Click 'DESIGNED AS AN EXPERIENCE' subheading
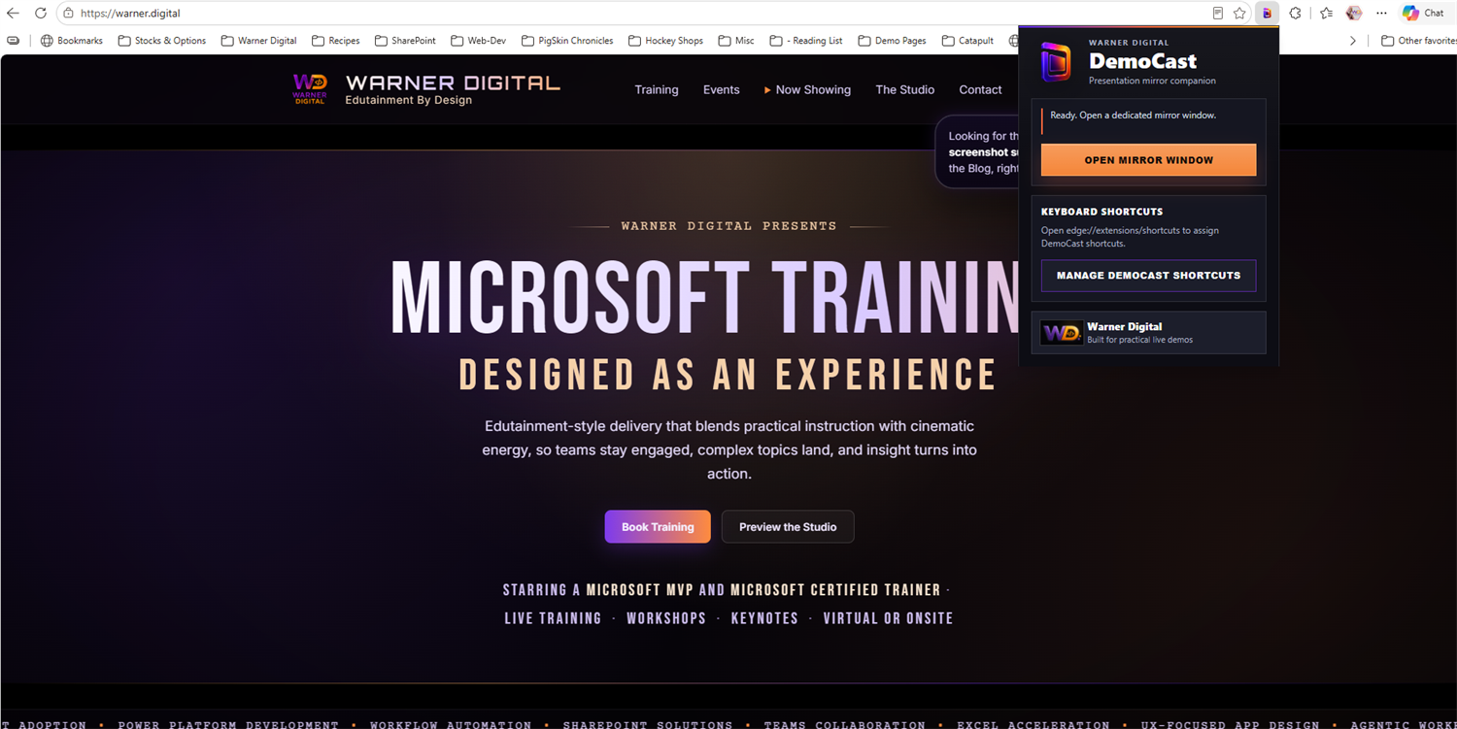The height and width of the screenshot is (729, 1457). point(728,375)
